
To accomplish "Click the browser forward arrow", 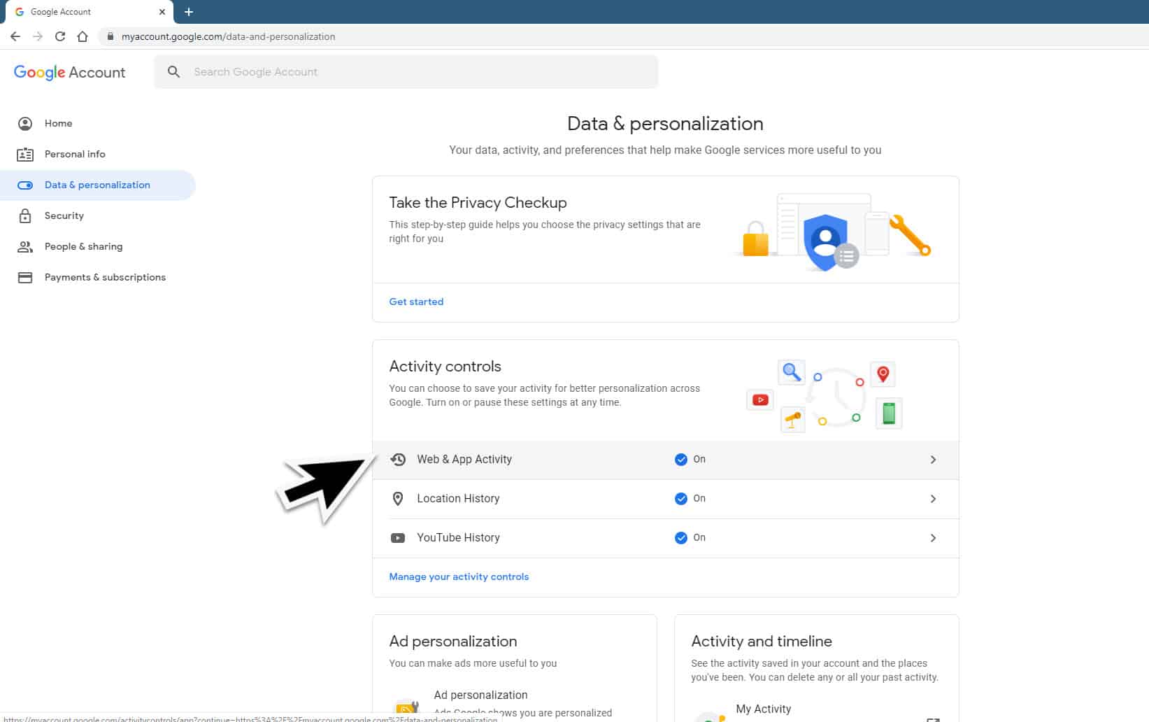I will pyautogui.click(x=38, y=36).
